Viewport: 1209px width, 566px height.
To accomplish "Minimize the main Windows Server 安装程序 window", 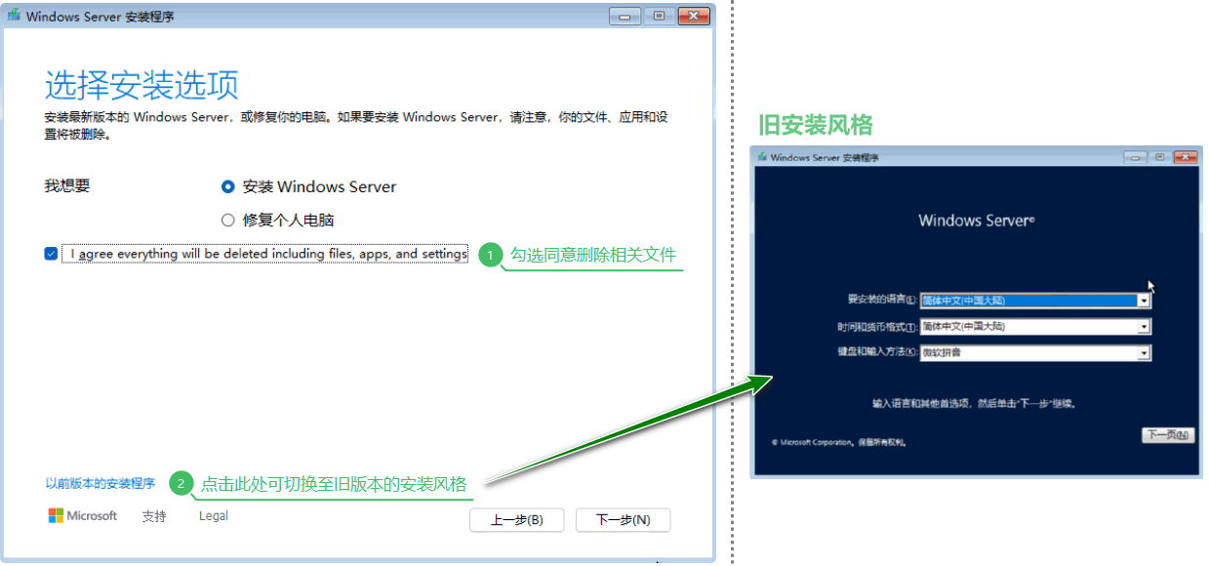I will coord(625,16).
